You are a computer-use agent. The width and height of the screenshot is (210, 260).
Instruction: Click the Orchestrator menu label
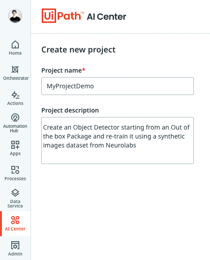point(16,78)
